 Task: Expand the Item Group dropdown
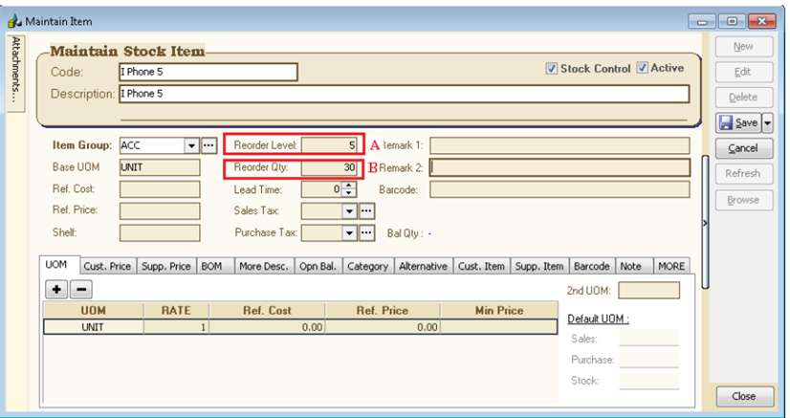(x=191, y=145)
